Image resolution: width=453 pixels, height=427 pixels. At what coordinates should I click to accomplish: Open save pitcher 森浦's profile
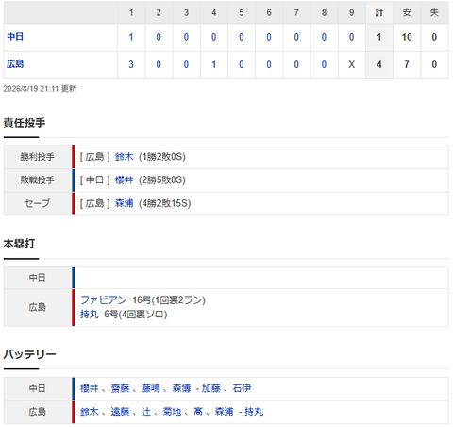(125, 203)
